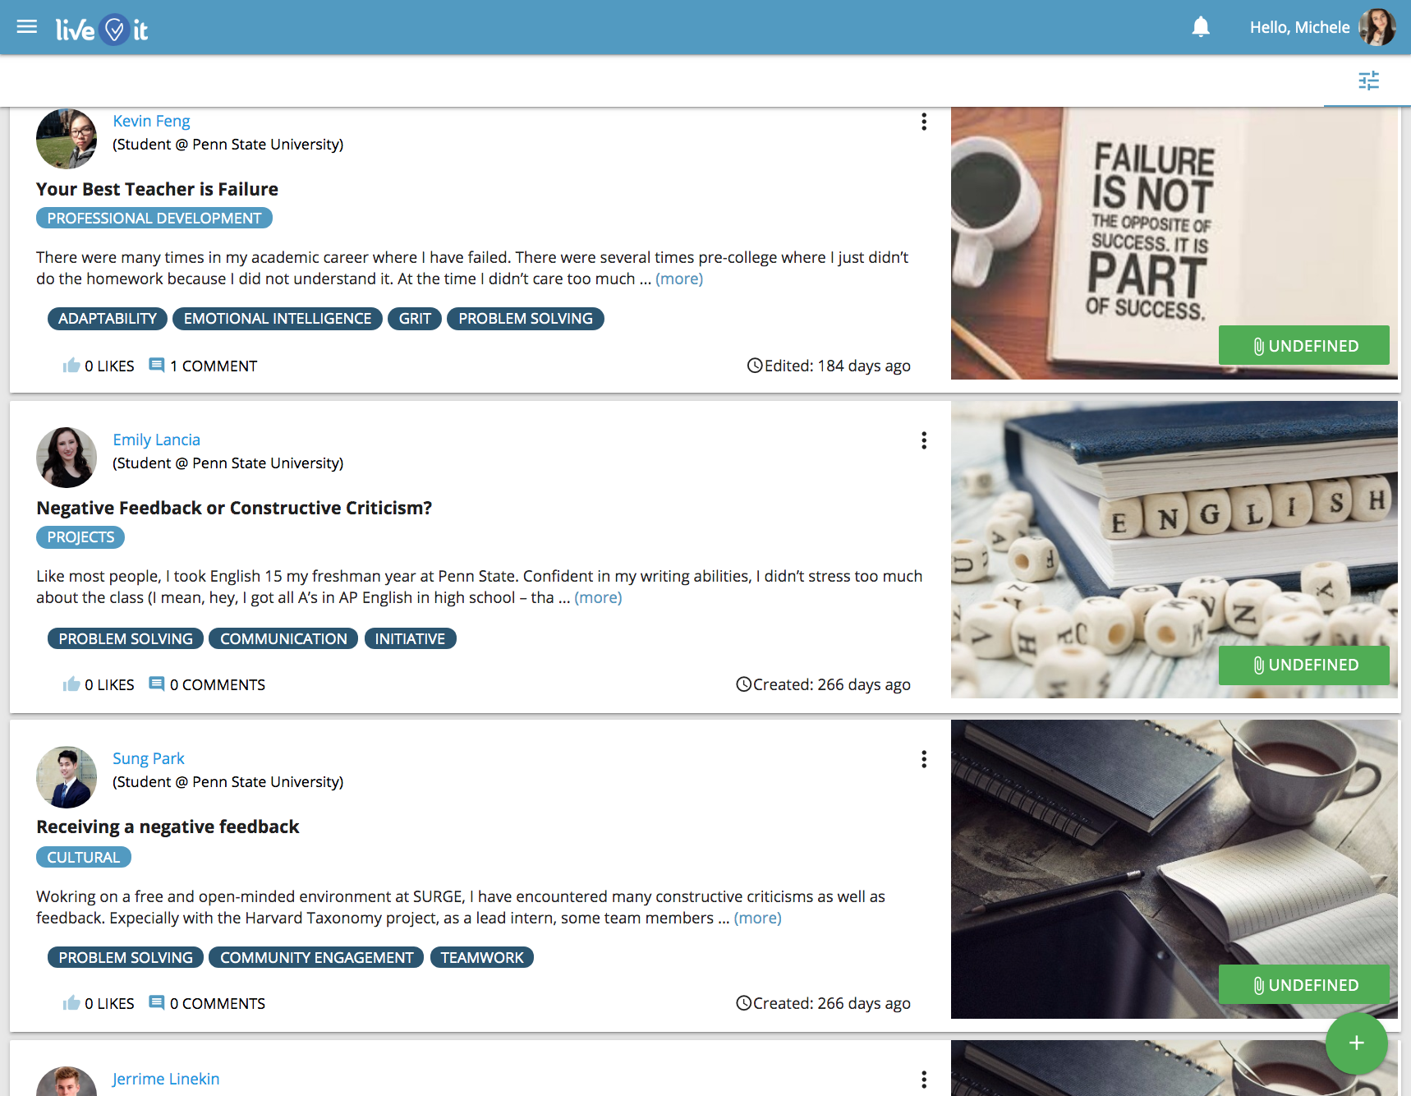Open Kevin Feng's profile picture

click(67, 138)
